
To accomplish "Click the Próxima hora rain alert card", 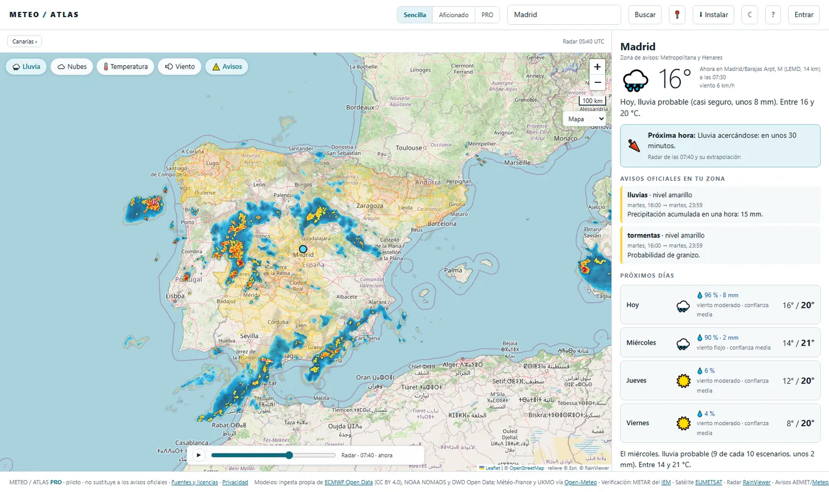I will tap(720, 146).
